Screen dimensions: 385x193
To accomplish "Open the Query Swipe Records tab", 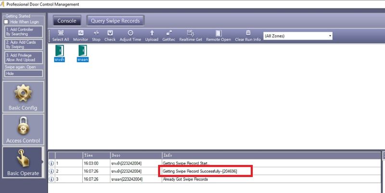I will 115,21.
